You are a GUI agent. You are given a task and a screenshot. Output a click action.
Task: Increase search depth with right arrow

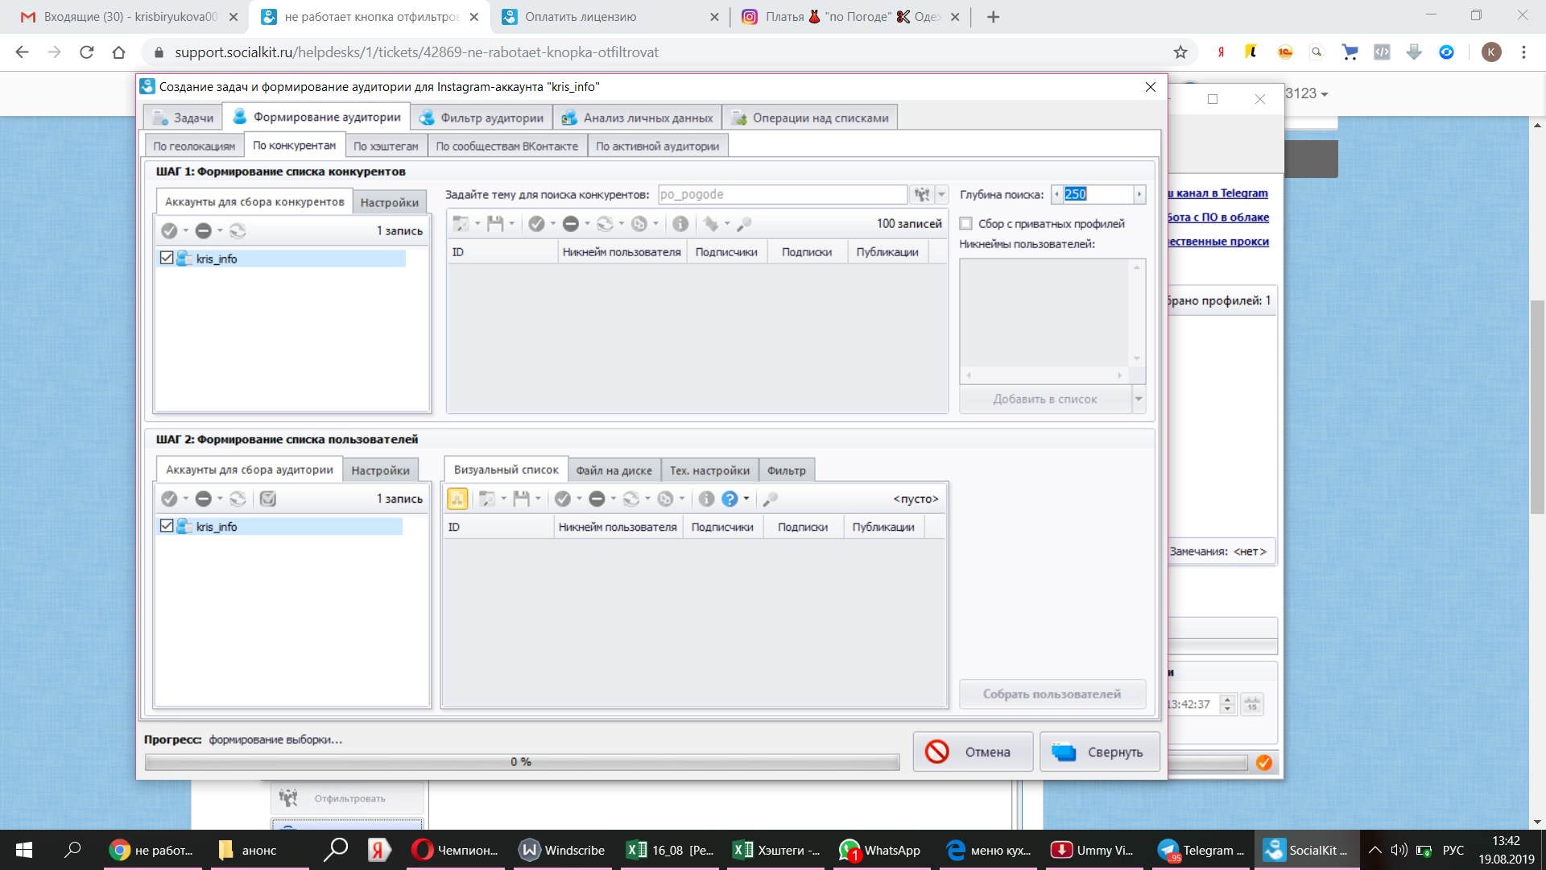click(1139, 194)
